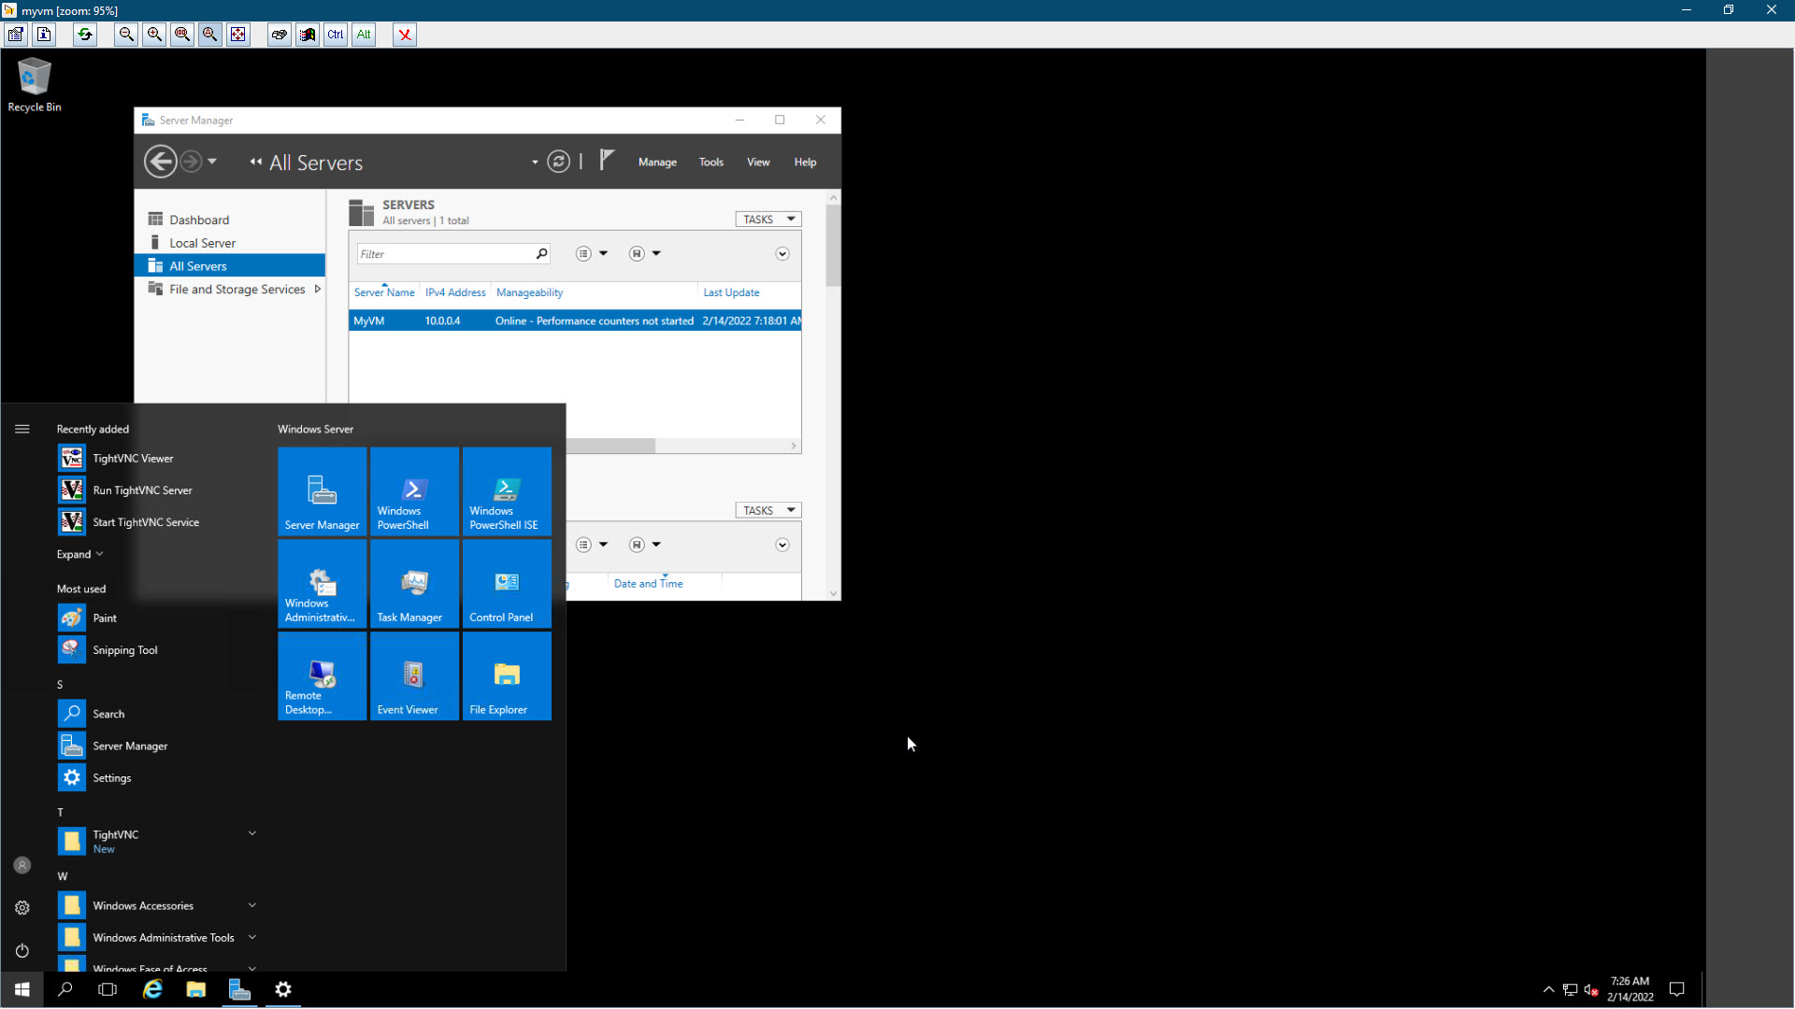Select Local Server in sidebar

230,243
